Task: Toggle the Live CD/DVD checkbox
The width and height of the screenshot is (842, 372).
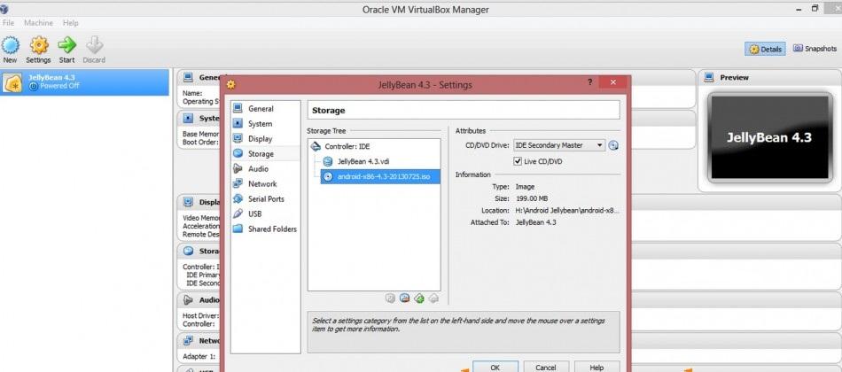Action: click(518, 161)
